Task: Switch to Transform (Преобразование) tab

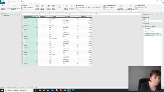Action: coord(16,3)
